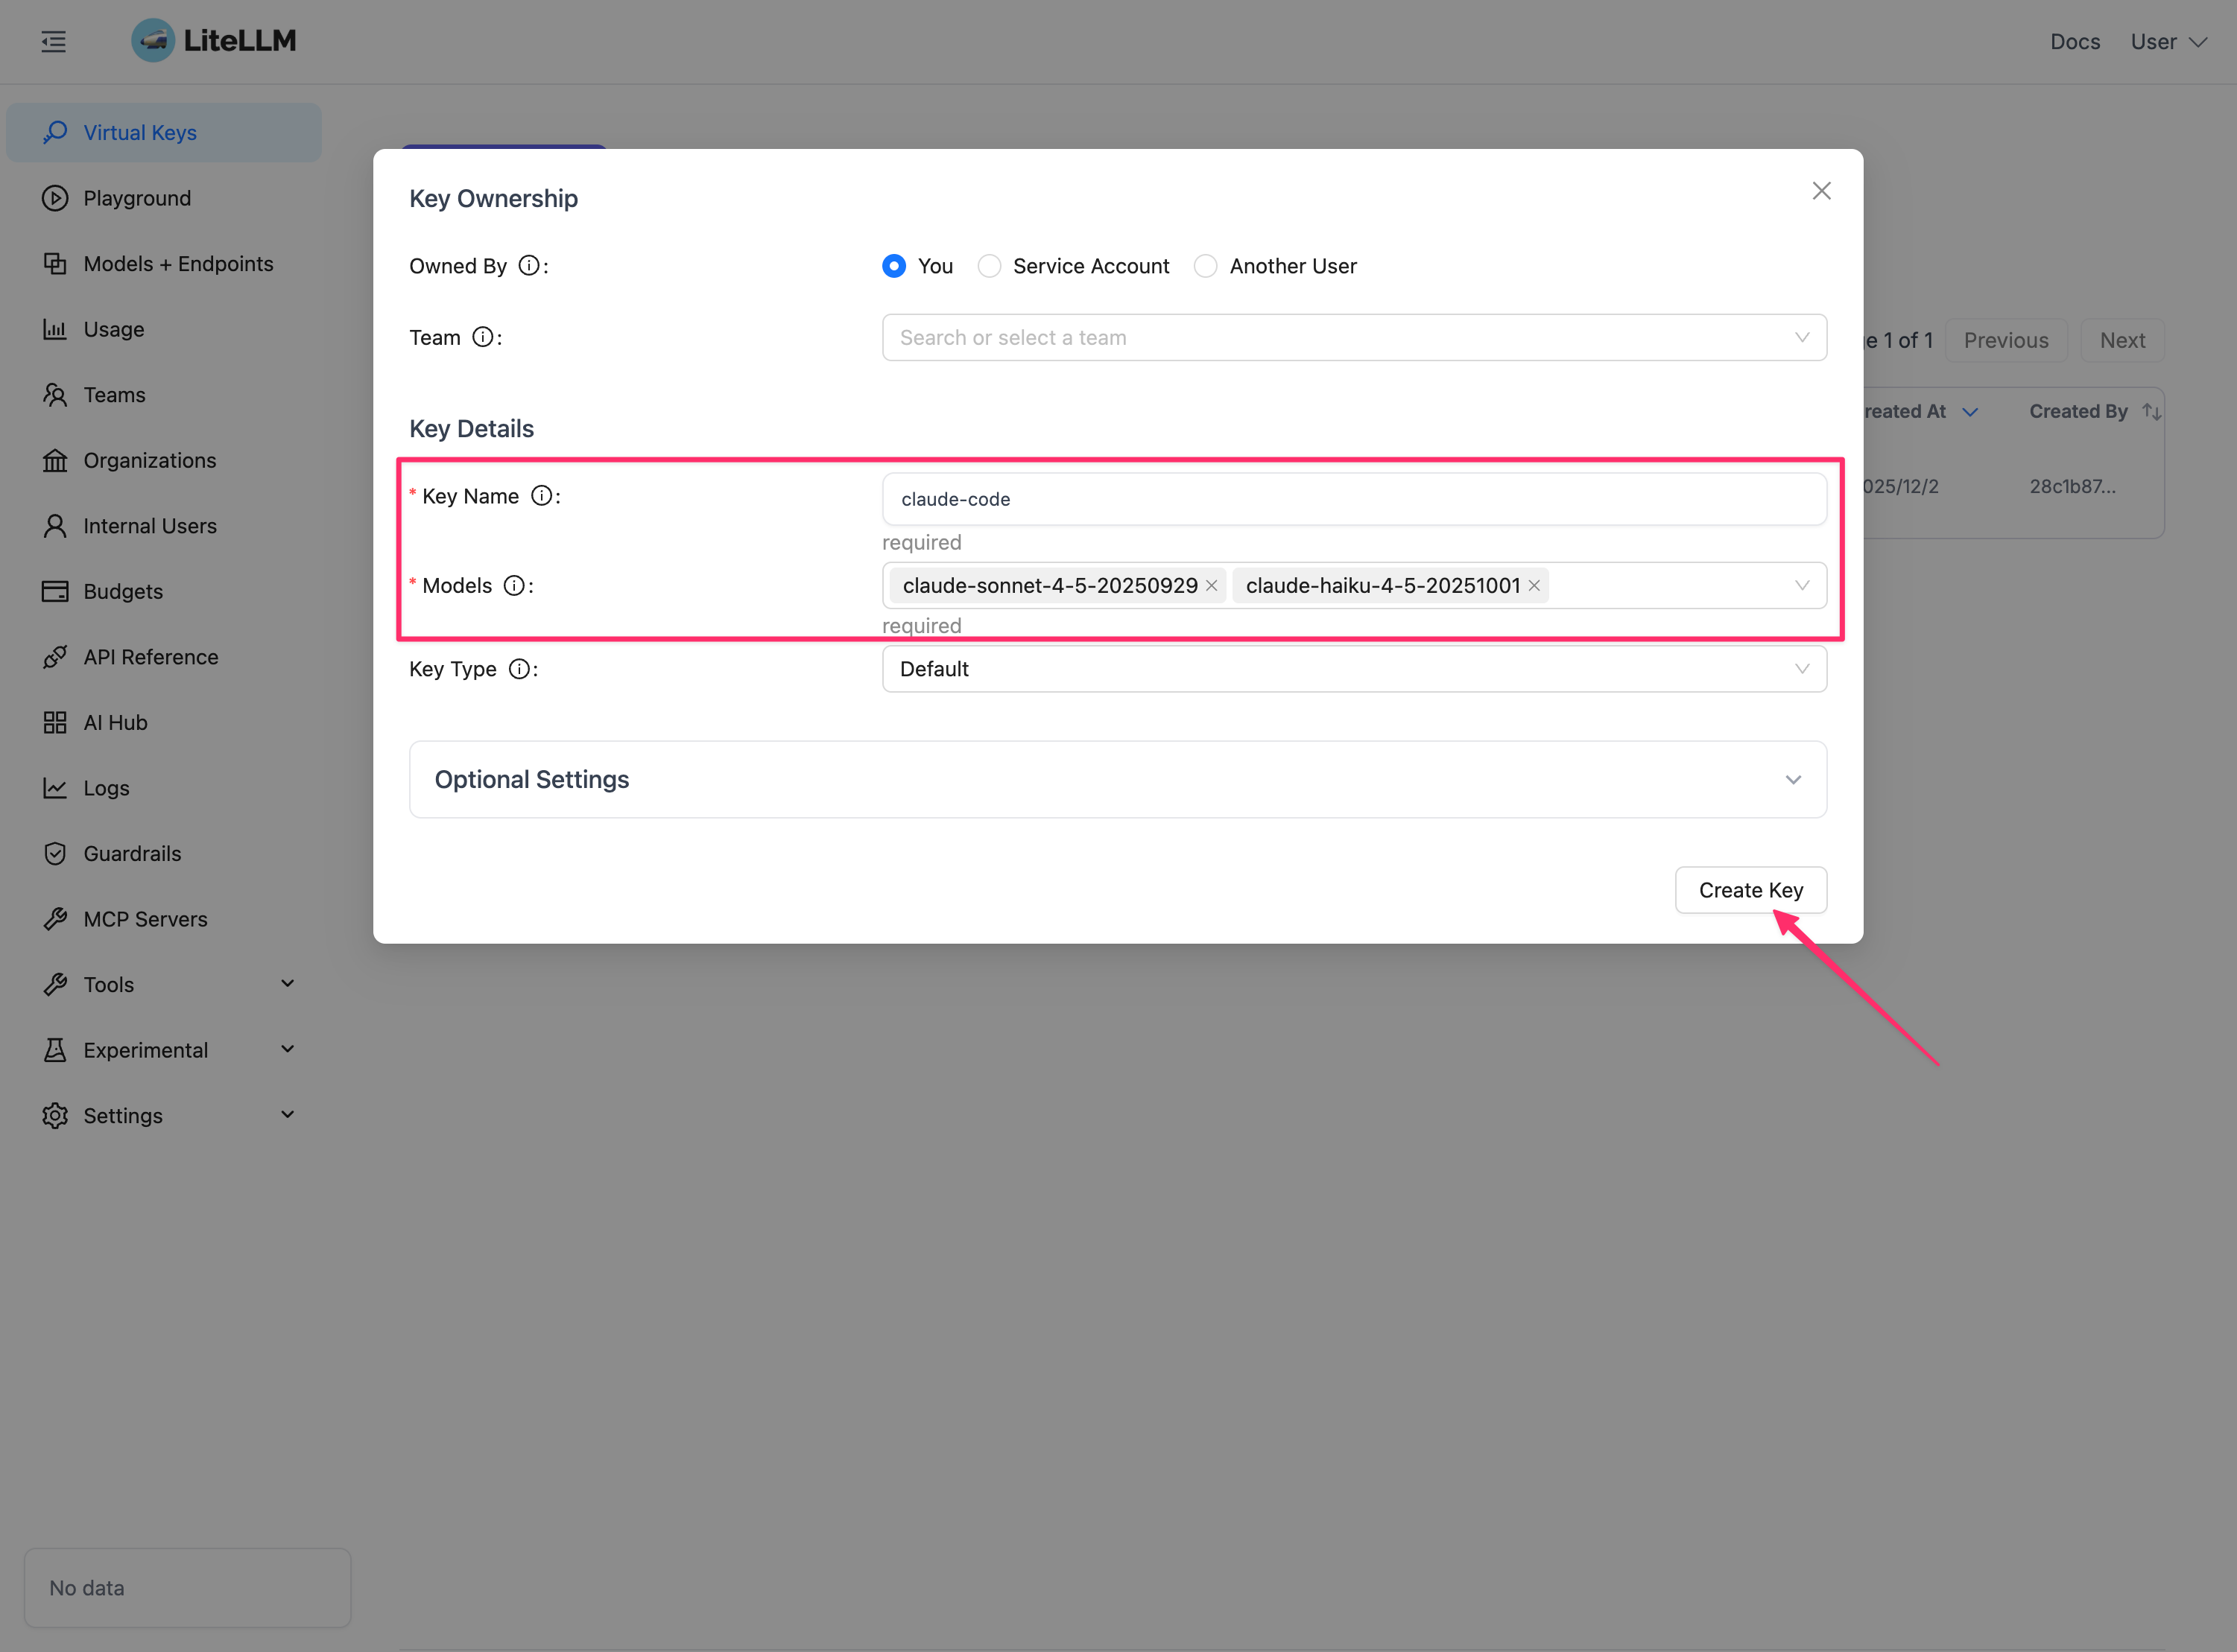The image size is (2237, 1652).
Task: Close the key creation dialog
Action: [x=1820, y=191]
